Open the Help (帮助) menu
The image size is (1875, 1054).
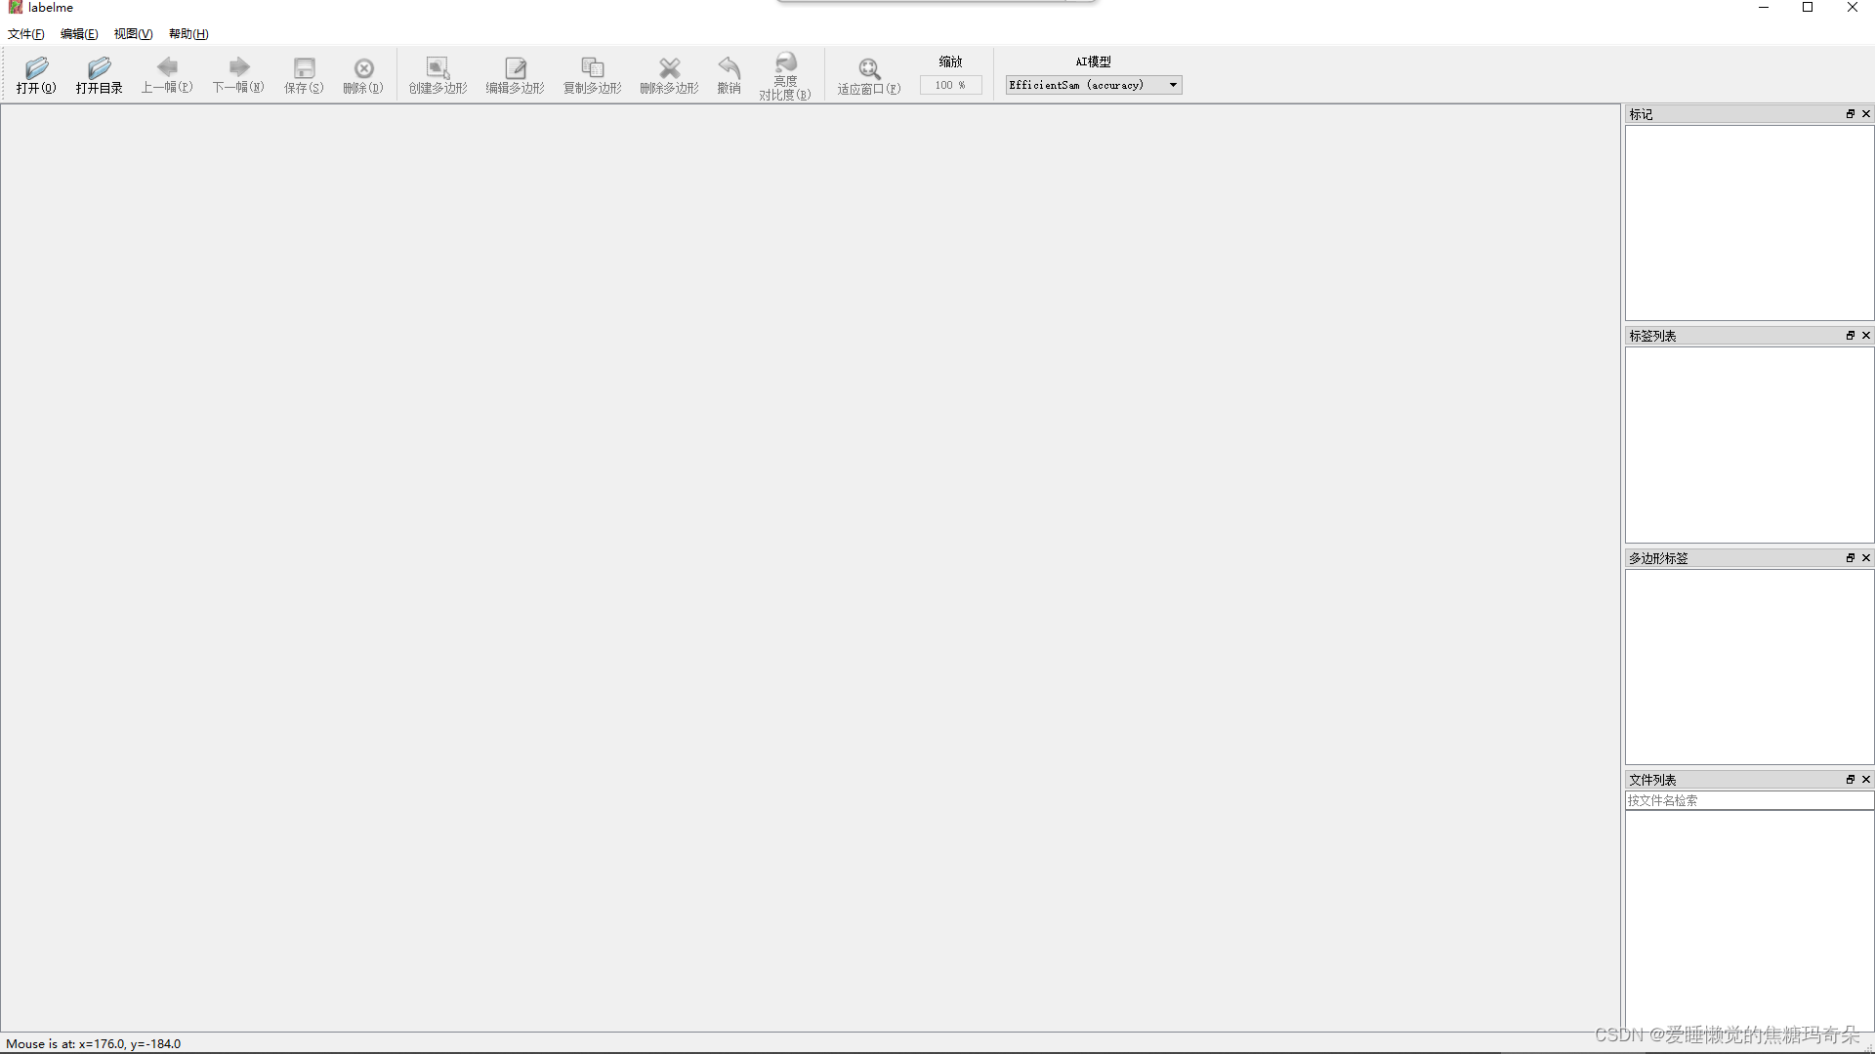pos(188,34)
